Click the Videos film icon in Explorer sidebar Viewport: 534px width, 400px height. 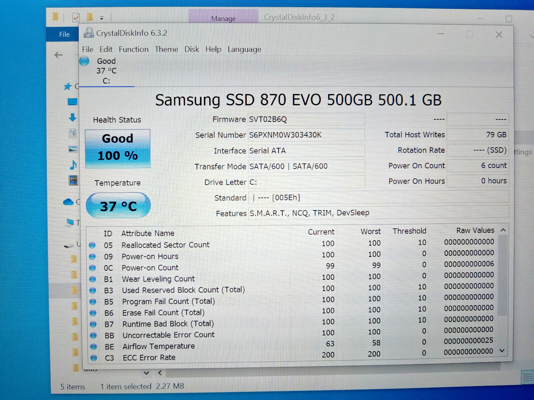click(x=73, y=180)
